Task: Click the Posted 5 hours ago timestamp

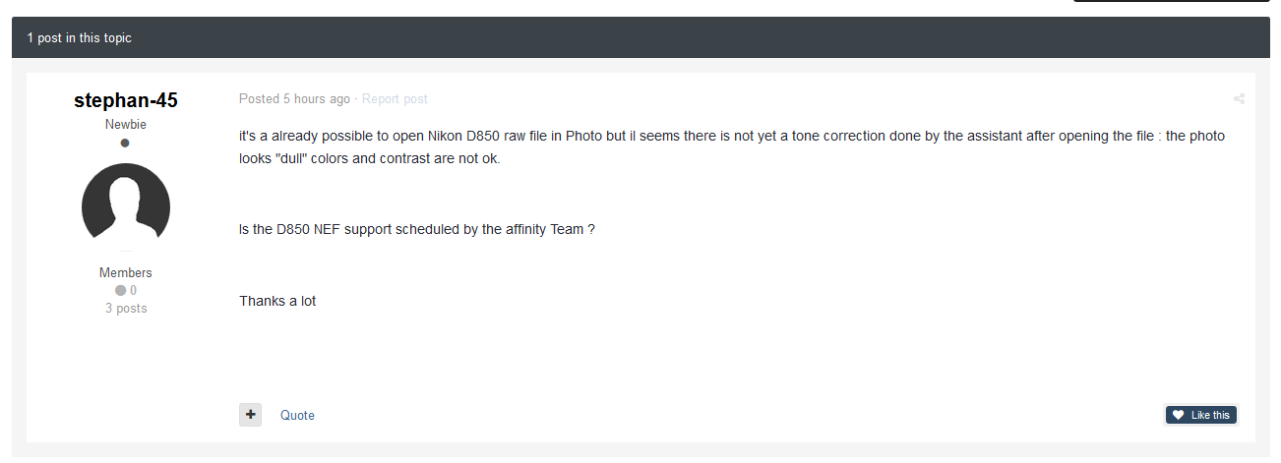Action: (294, 99)
